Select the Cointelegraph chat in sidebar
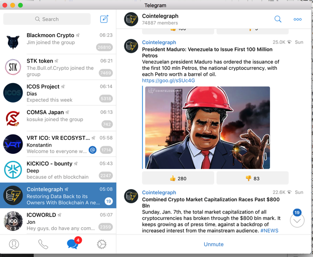This screenshot has width=313, height=257. (x=58, y=195)
